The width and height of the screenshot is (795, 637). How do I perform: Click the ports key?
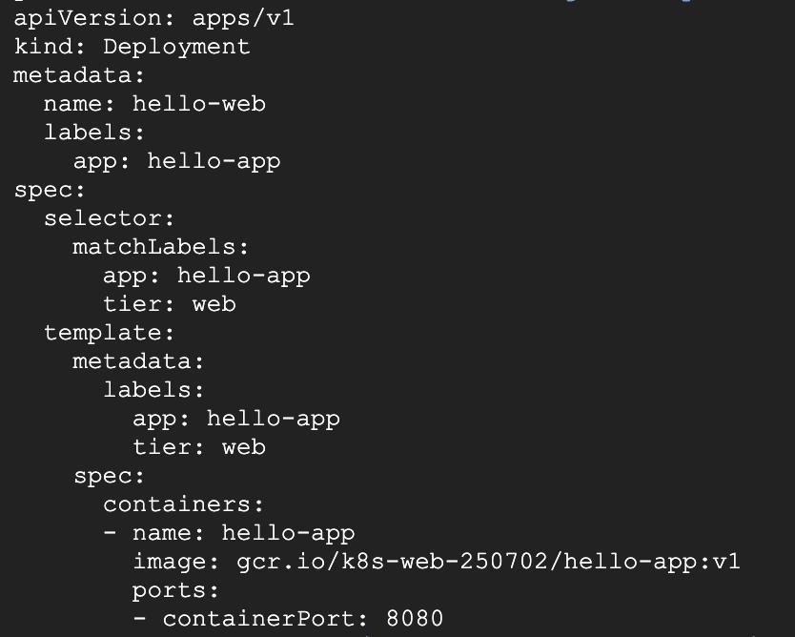(x=175, y=590)
